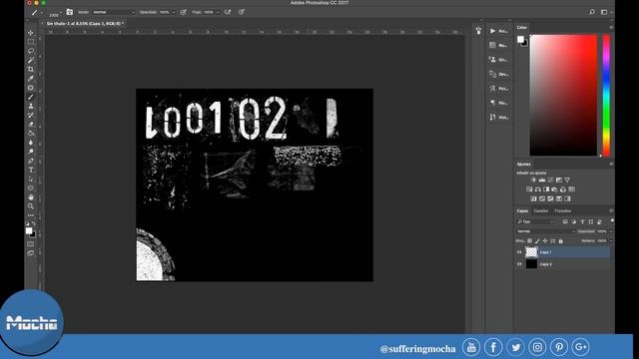Open the Color panel options menu
The width and height of the screenshot is (639, 359).
611,27
